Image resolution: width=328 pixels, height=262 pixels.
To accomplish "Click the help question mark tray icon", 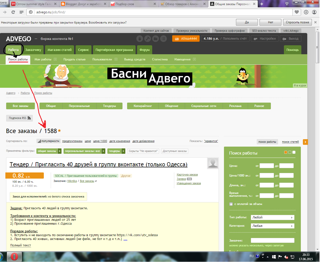I will coord(257,256).
